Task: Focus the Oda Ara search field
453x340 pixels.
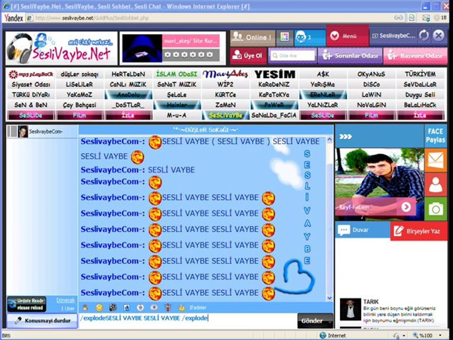Action: (x=292, y=56)
